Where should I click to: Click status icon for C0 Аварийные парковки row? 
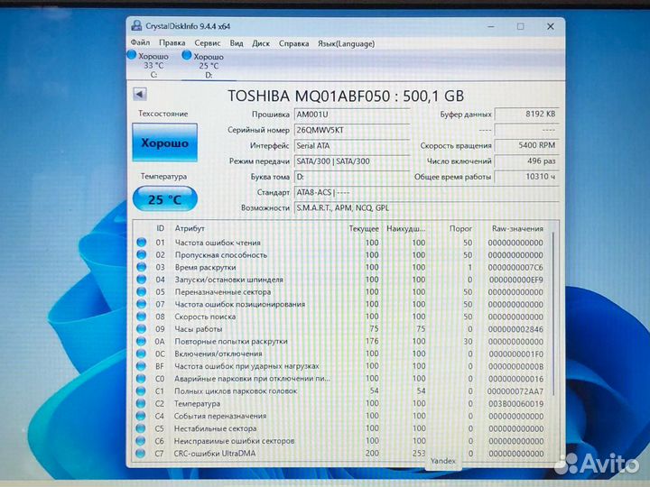[141, 379]
